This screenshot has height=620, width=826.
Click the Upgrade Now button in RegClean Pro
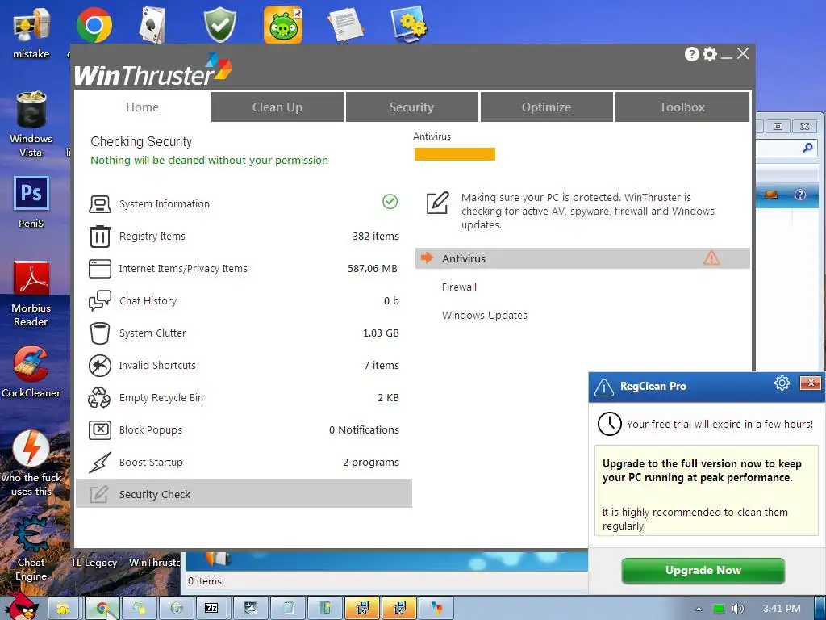pyautogui.click(x=703, y=571)
